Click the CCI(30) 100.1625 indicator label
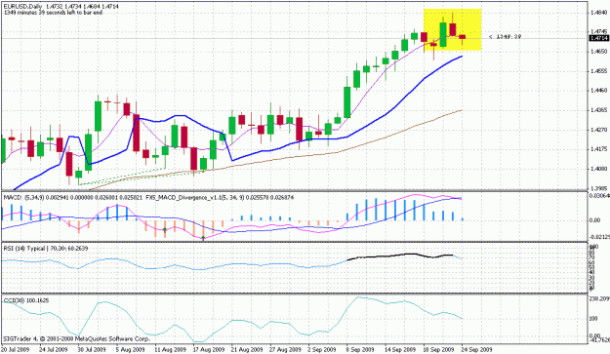The image size is (610, 354). click(x=26, y=300)
